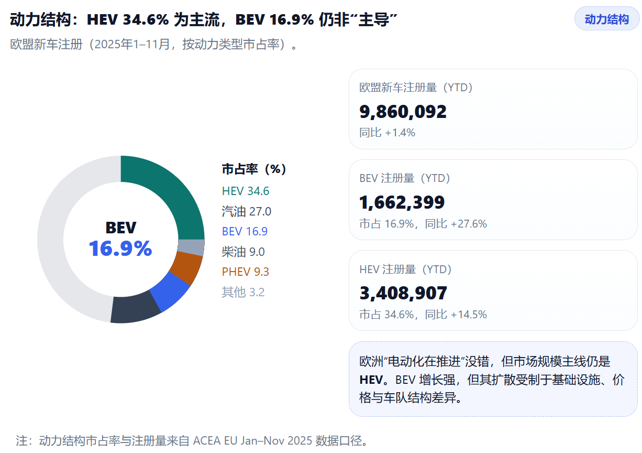Select the blue BEV donut segment
This screenshot has height=453, width=642.
[x=170, y=293]
